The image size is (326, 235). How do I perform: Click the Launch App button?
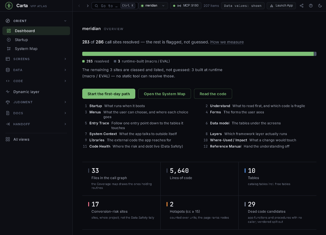point(281,6)
